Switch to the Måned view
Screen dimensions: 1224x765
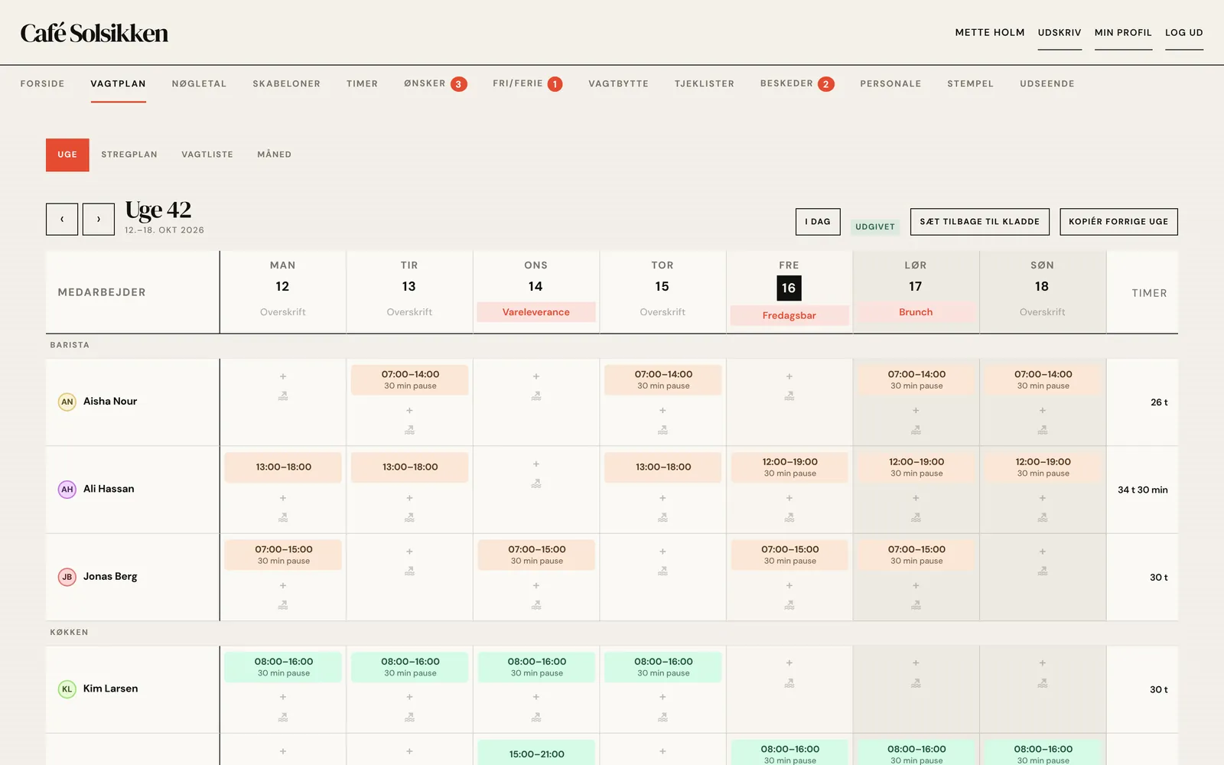tap(275, 155)
